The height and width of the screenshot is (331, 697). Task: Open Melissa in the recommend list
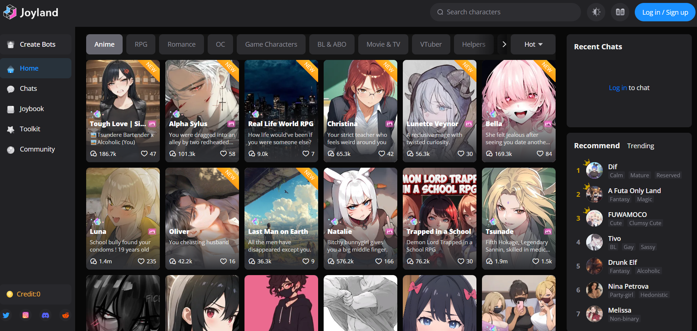(629, 314)
